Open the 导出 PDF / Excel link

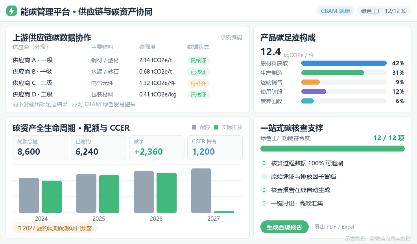pyautogui.click(x=334, y=227)
